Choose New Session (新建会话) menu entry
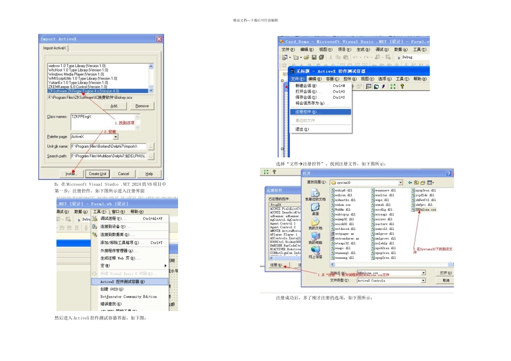 coord(321,86)
